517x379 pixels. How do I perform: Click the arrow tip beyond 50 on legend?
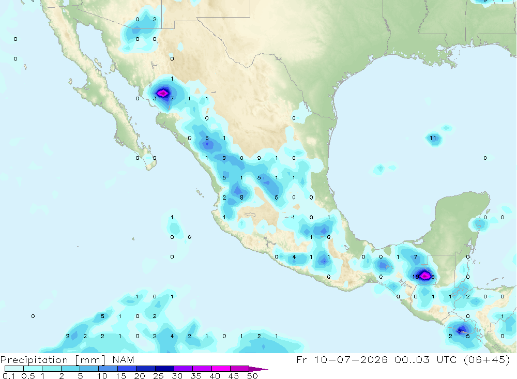pos(259,369)
